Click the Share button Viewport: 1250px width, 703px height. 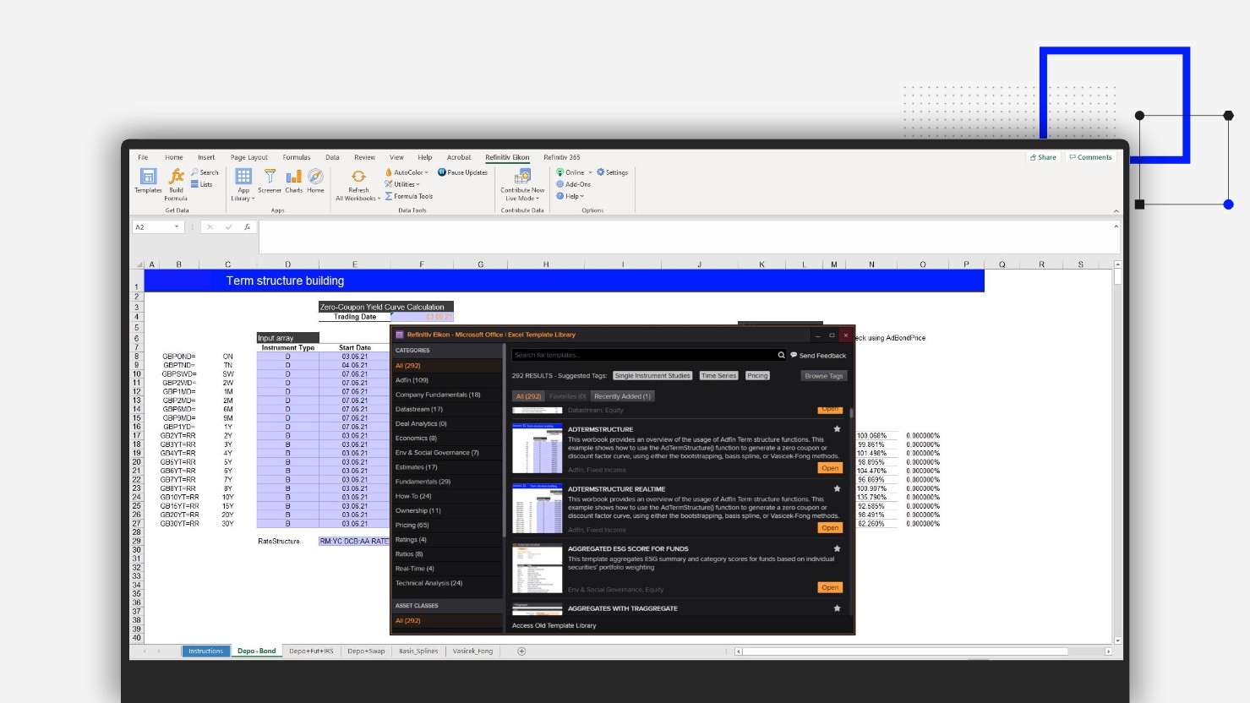click(x=1044, y=157)
